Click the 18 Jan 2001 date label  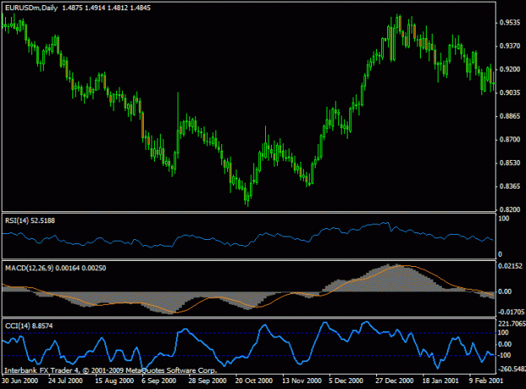click(440, 381)
